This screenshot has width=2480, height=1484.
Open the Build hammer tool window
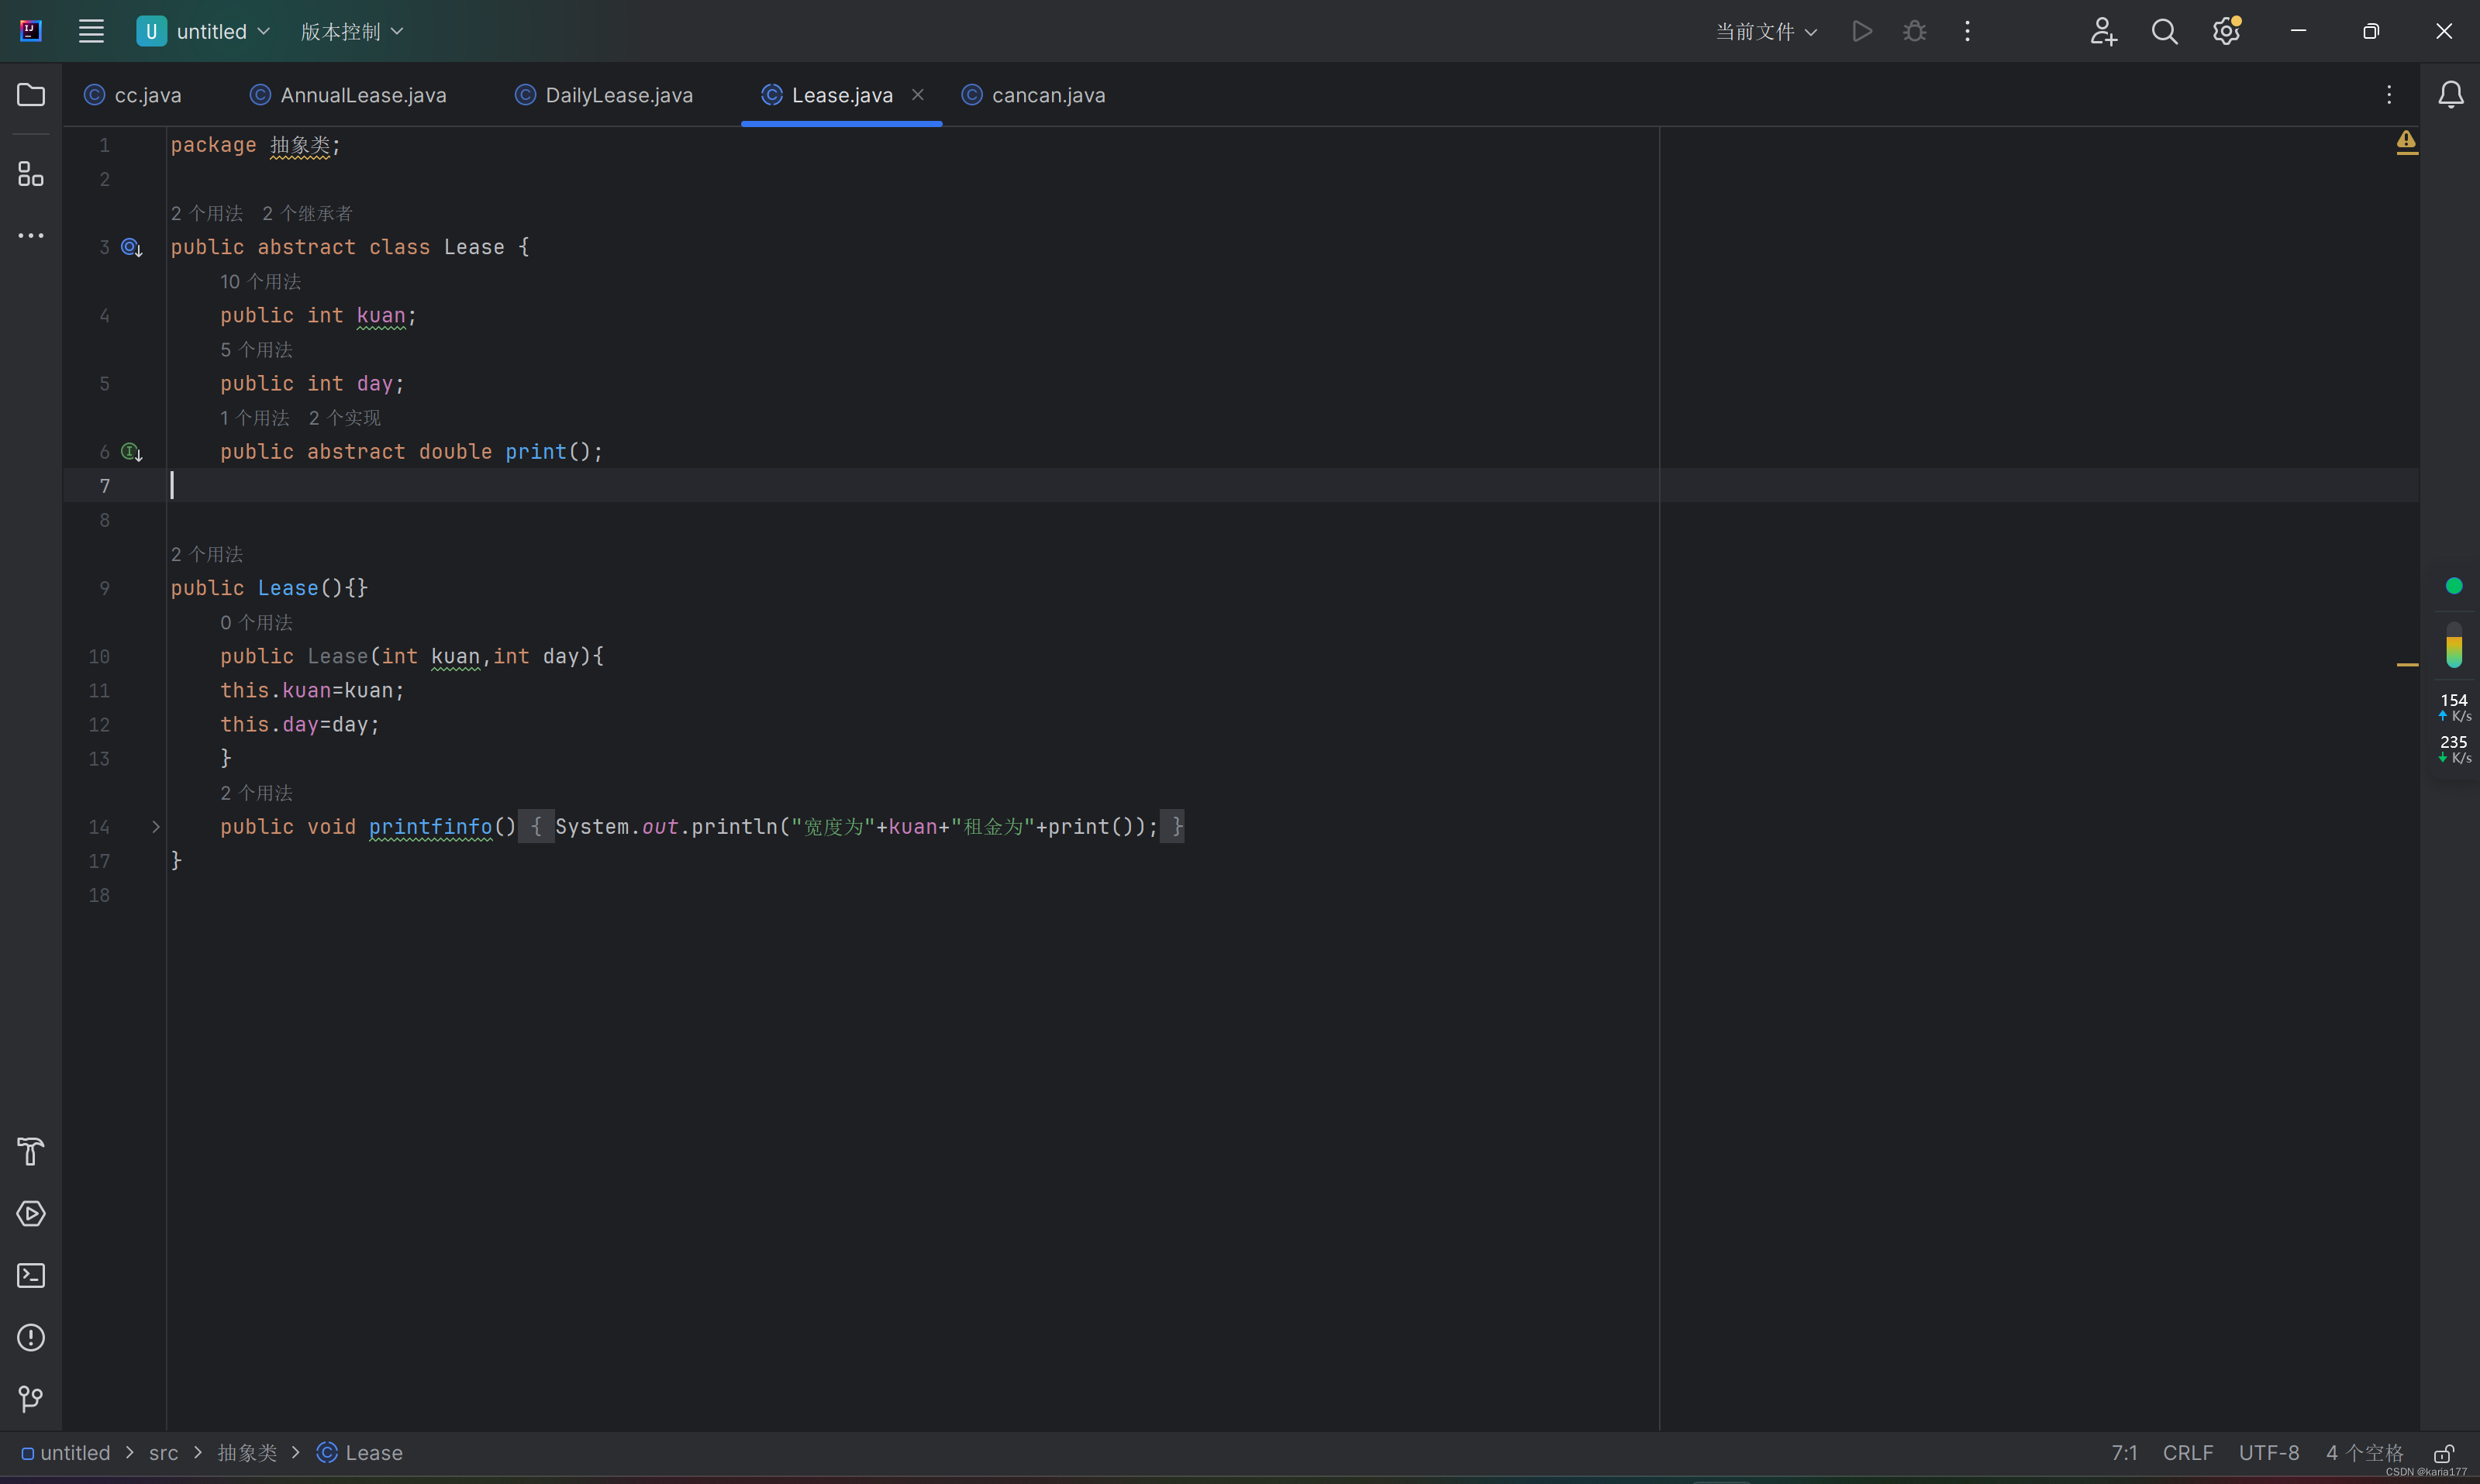point(31,1152)
